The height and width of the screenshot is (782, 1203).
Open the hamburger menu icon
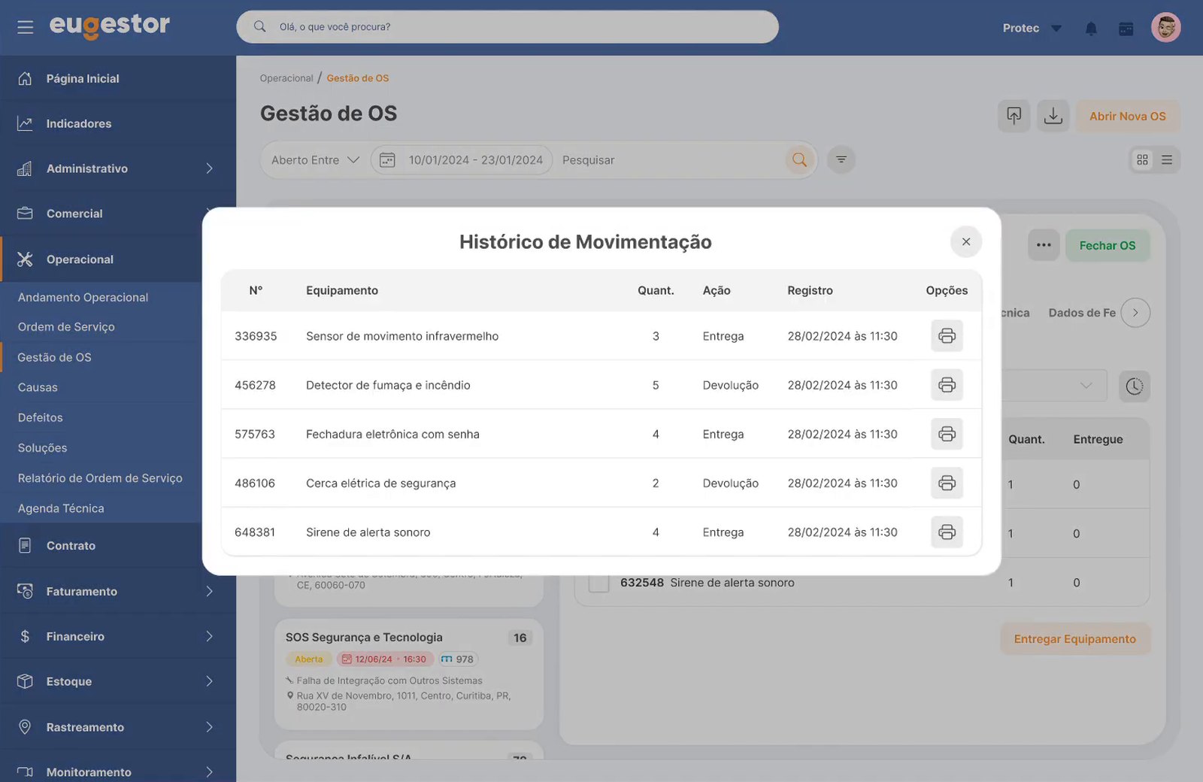point(26,27)
